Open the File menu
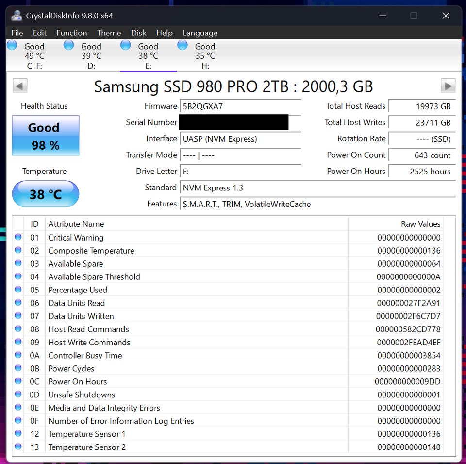Image resolution: width=466 pixels, height=464 pixels. 17,33
